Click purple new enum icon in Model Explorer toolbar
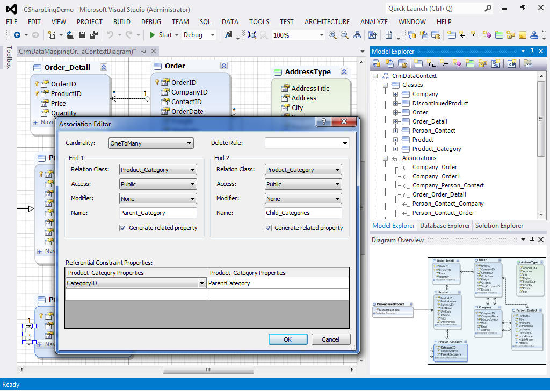This screenshot has width=550, height=391. click(x=457, y=63)
